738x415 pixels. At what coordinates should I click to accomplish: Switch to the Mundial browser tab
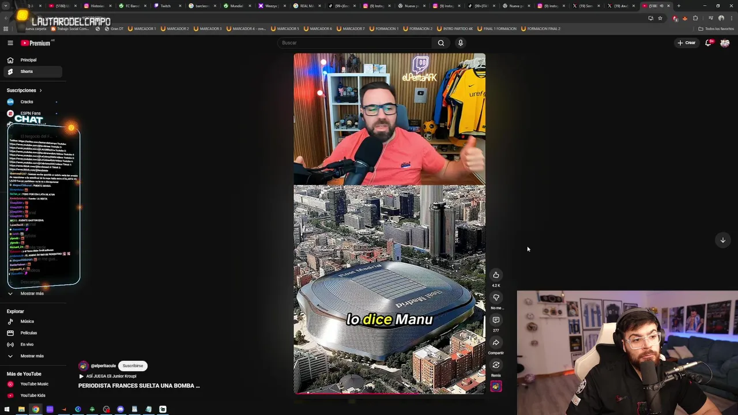[236, 6]
